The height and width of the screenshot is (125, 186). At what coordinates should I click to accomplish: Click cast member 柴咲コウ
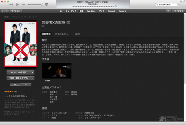click(x=53, y=94)
